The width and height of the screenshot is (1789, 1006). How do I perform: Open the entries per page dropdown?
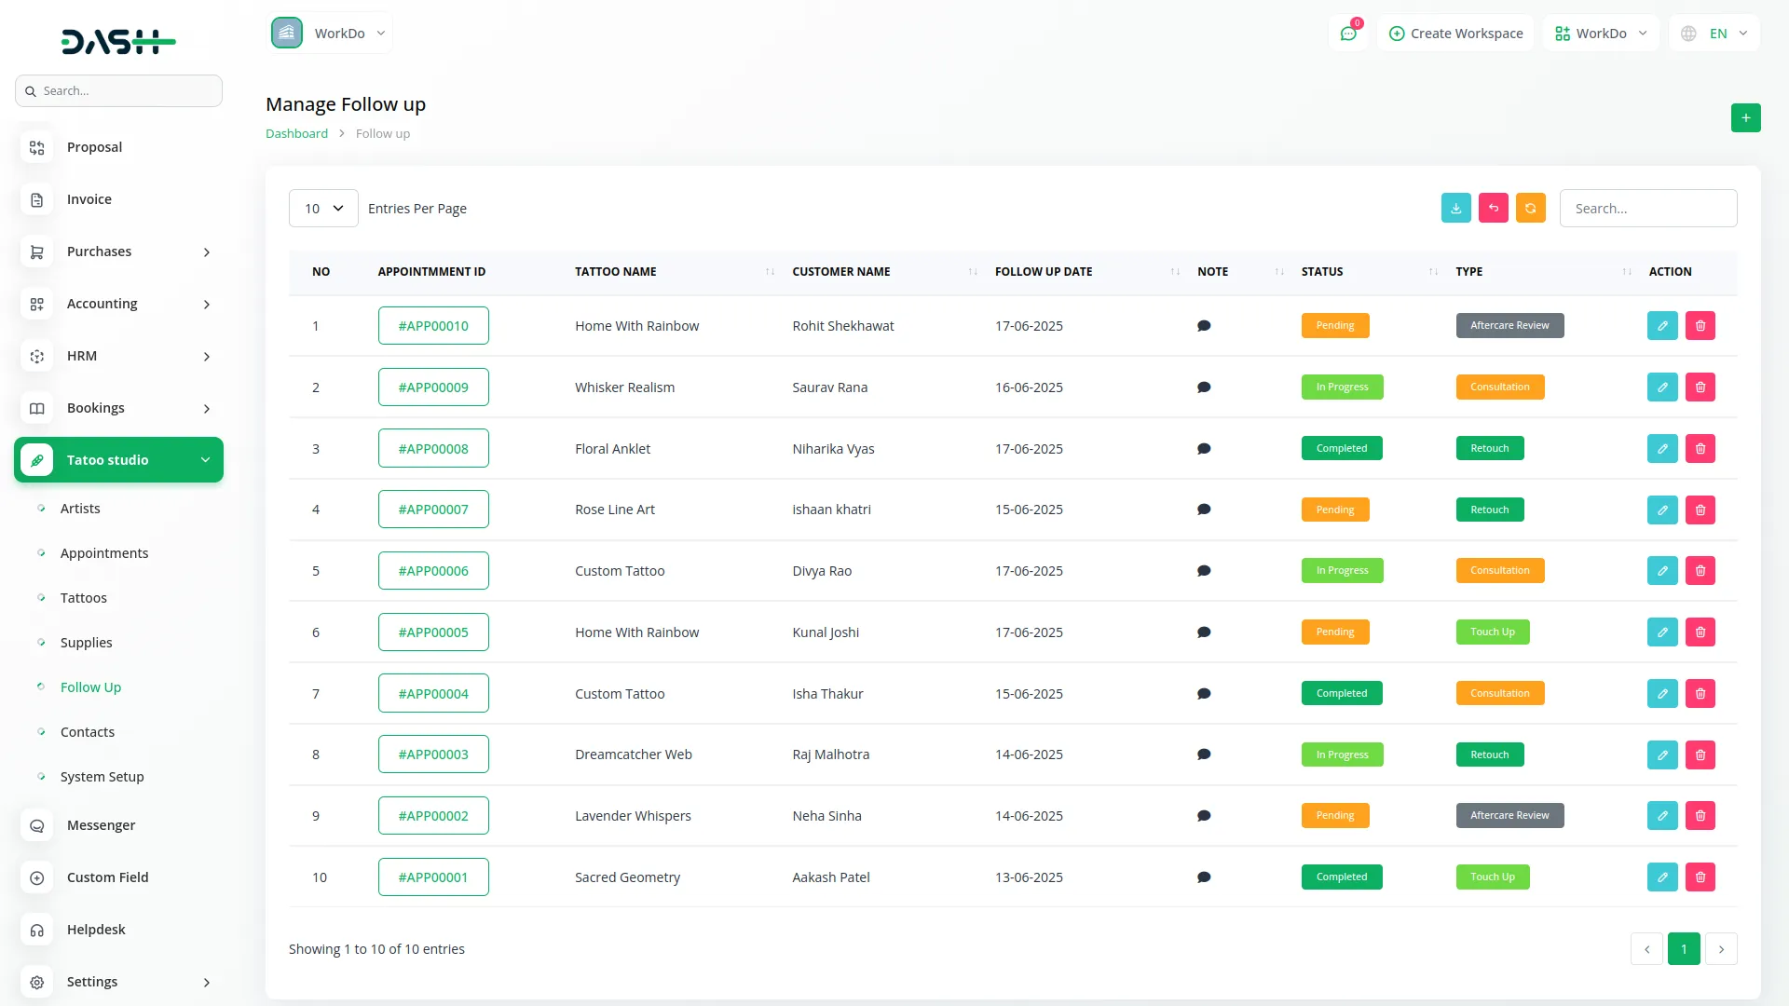[322, 209]
